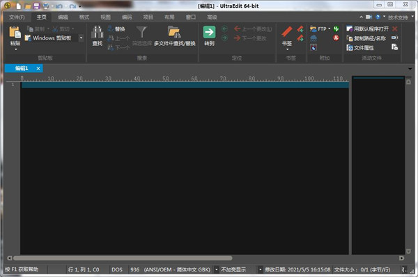
Task: Click 下一个更改 next change button
Action: click(250, 38)
